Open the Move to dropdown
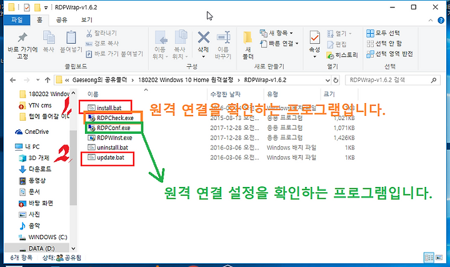 point(160,44)
